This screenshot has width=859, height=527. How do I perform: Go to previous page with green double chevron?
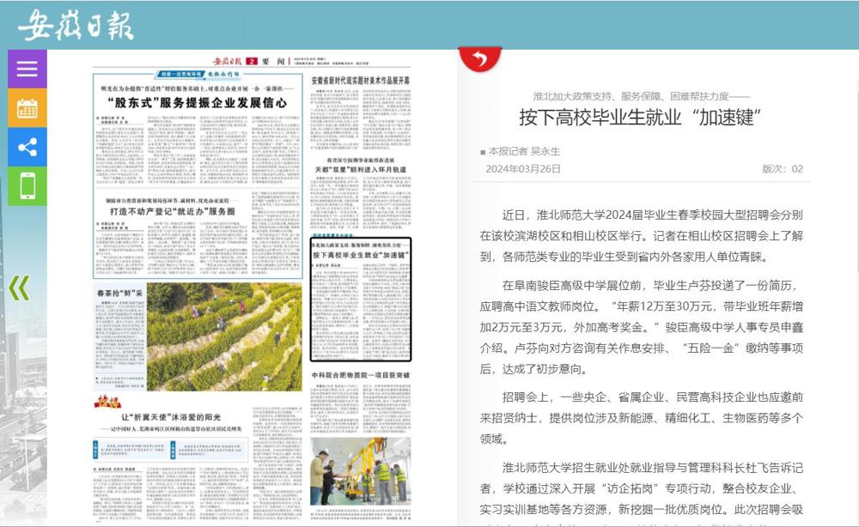(x=19, y=288)
